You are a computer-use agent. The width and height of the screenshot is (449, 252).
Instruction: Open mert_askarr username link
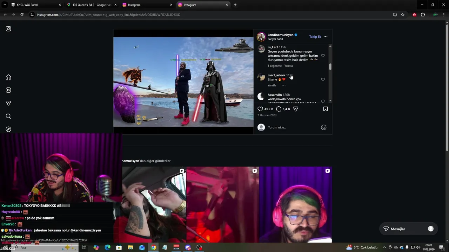(x=276, y=75)
